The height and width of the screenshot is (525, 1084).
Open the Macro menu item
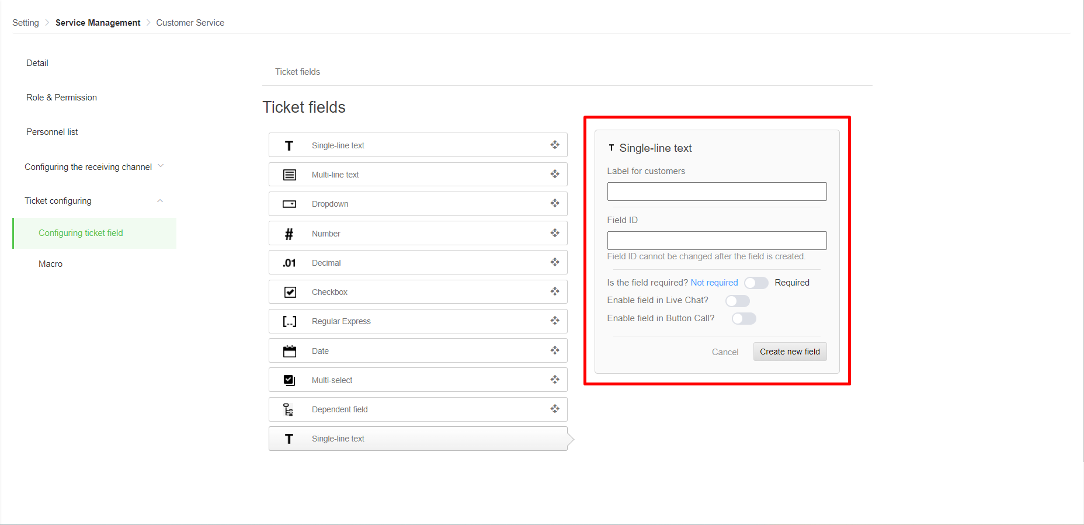(51, 264)
